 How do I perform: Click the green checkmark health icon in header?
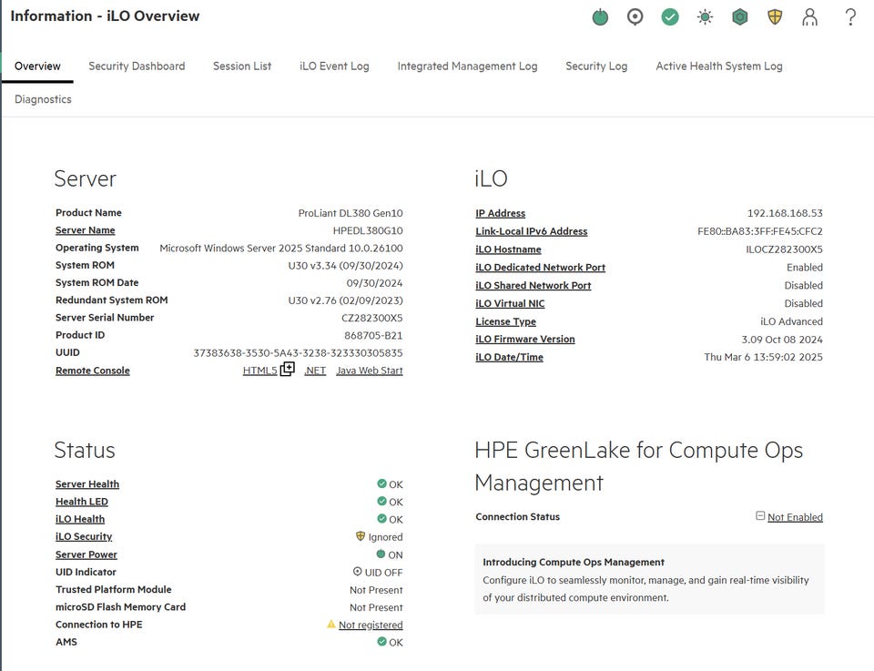(x=670, y=17)
